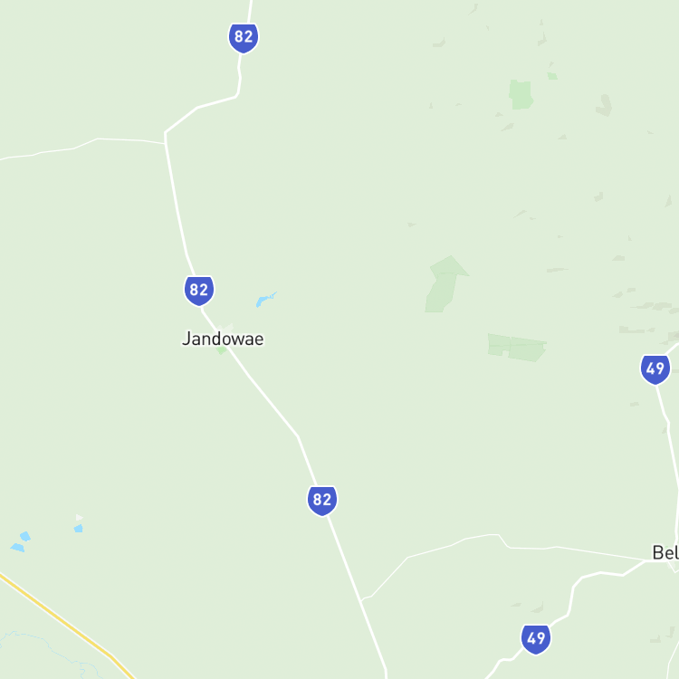Select the white road heading west off the left edge
Image resolution: width=679 pixels, height=679 pixels.
pyautogui.click(x=82, y=148)
